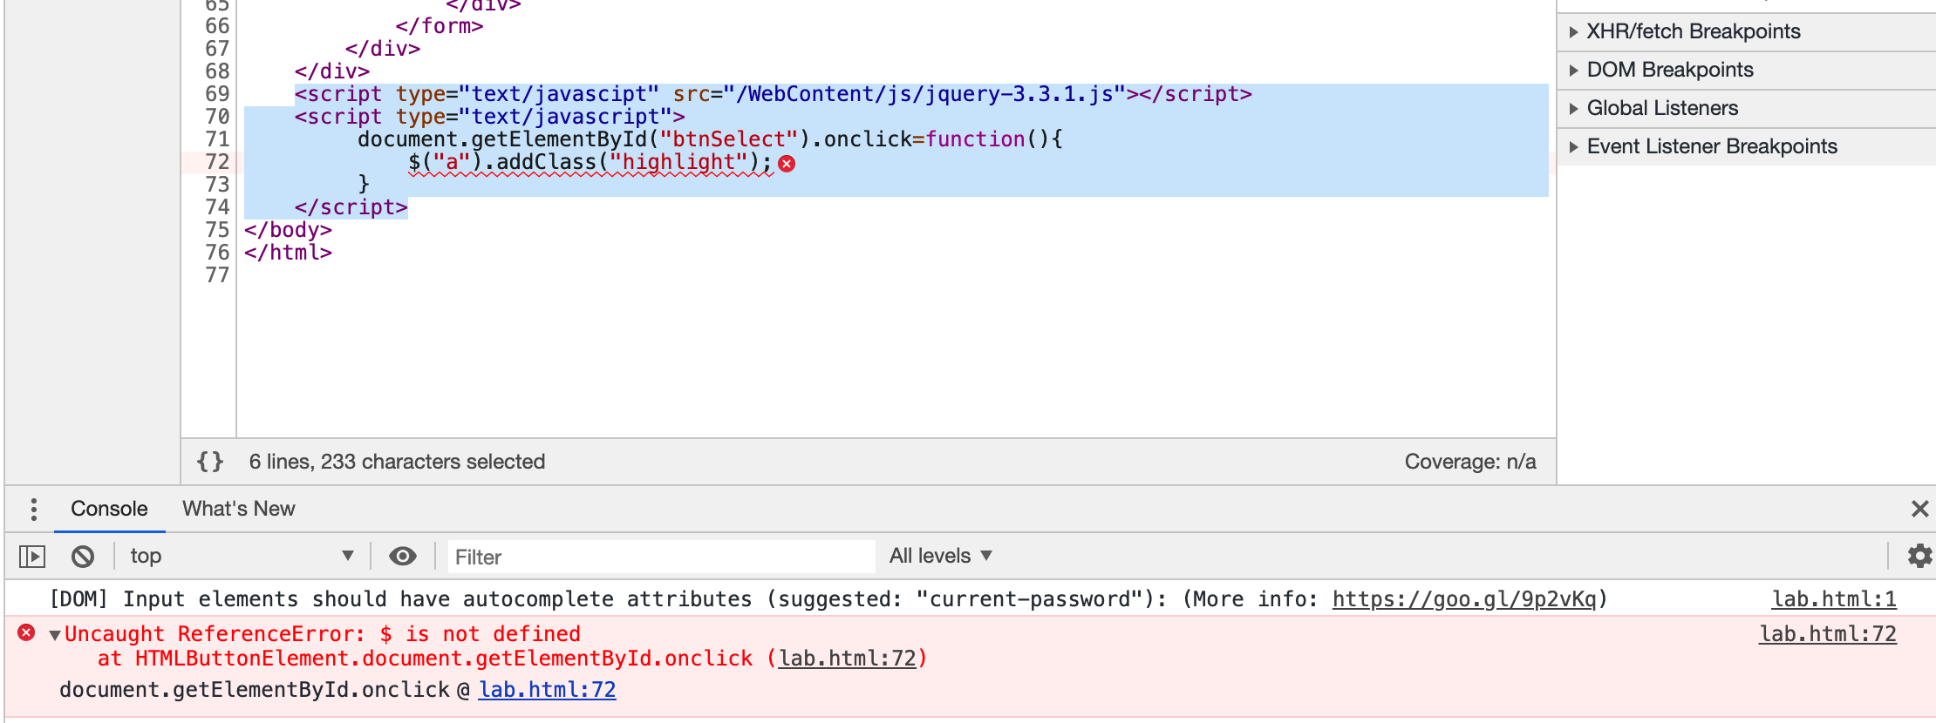Show the console sidebar
The height and width of the screenshot is (723, 1936).
(32, 556)
